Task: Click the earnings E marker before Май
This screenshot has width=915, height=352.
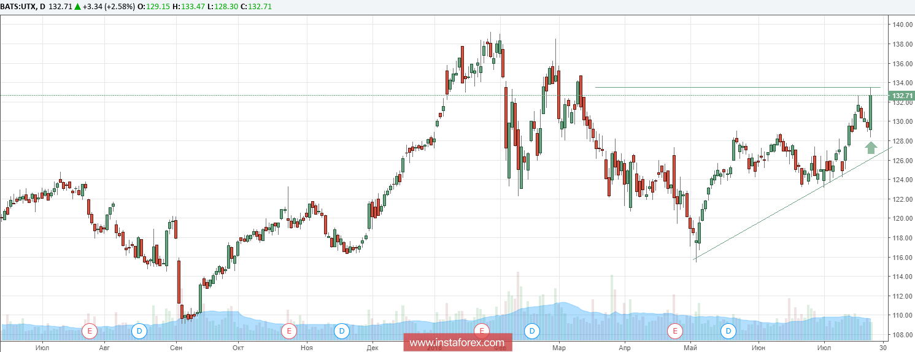Action: pos(675,331)
